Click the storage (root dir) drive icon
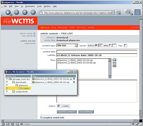This screenshot has height=126, width=143. coord(10,79)
